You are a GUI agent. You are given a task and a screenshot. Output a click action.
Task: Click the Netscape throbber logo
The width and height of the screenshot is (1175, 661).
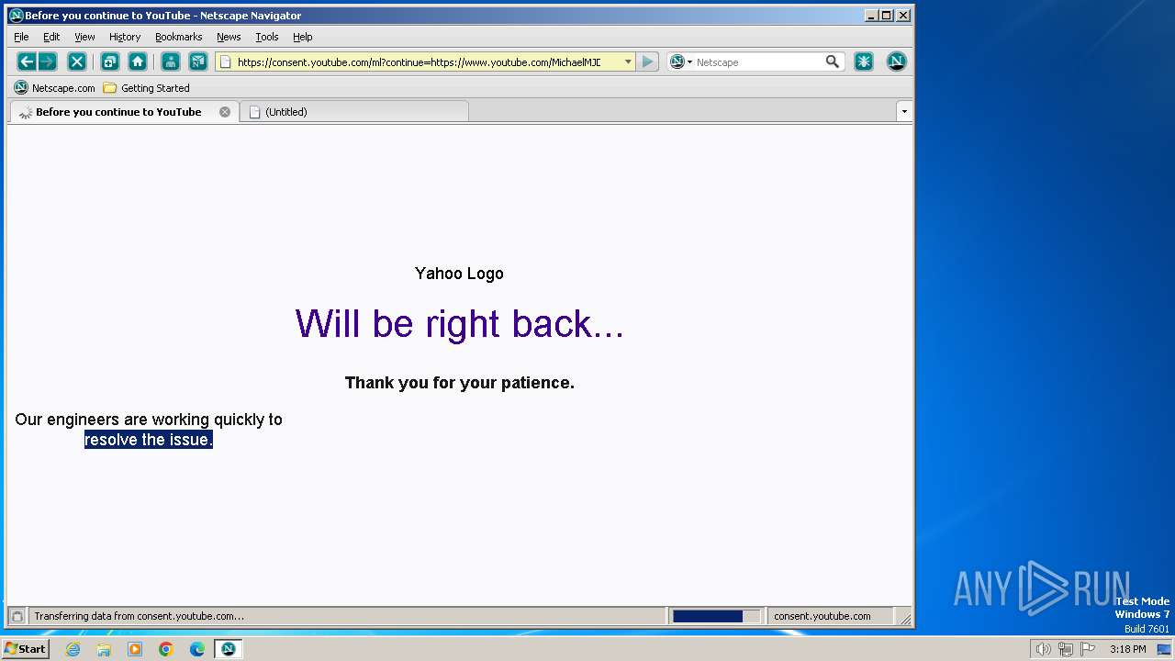pos(897,62)
